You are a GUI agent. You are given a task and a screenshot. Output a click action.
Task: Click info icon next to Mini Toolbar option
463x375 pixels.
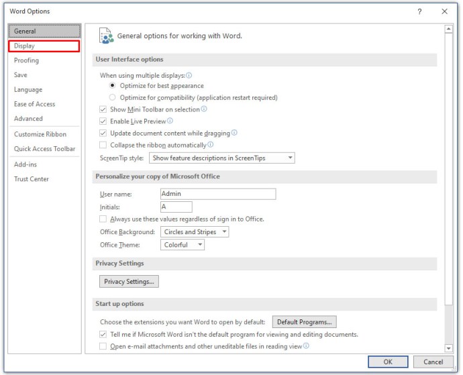[x=204, y=109]
